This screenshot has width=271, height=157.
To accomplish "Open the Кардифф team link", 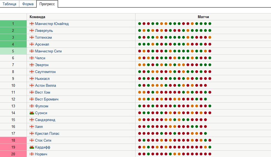I will click(x=43, y=147).
